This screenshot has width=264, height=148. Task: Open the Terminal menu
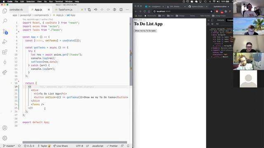[x=59, y=2]
